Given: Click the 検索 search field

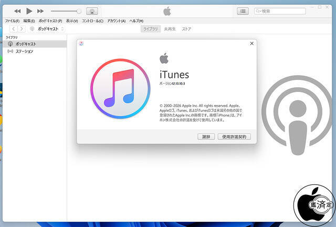Looking at the screenshot, I should click(281, 11).
